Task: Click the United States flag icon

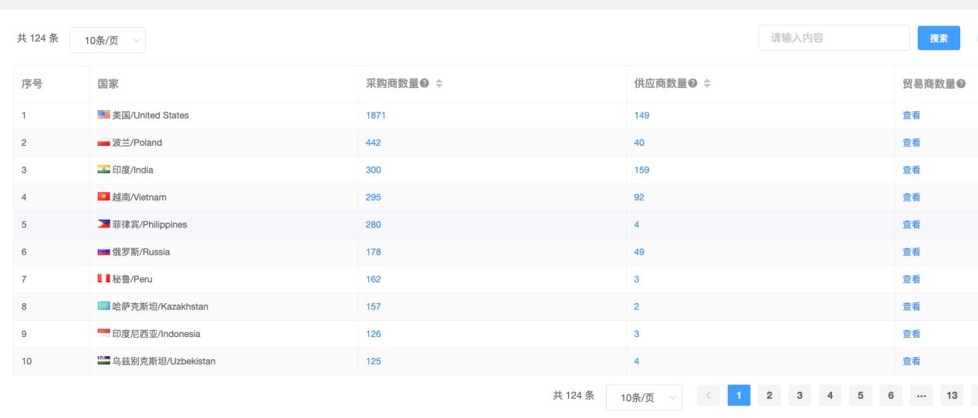Action: pos(103,116)
